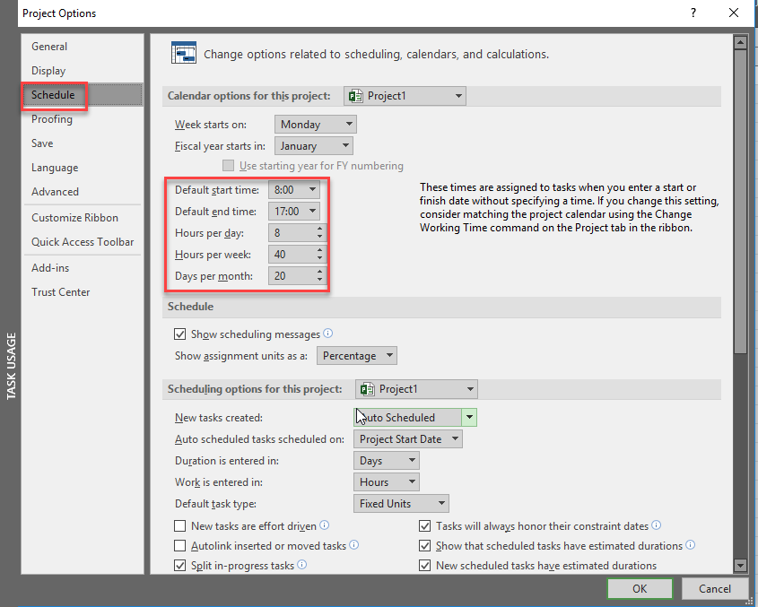The height and width of the screenshot is (607, 758).
Task: Switch to the Advanced options category
Action: click(55, 192)
